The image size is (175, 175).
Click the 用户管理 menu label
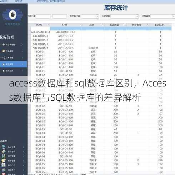tap(11, 156)
